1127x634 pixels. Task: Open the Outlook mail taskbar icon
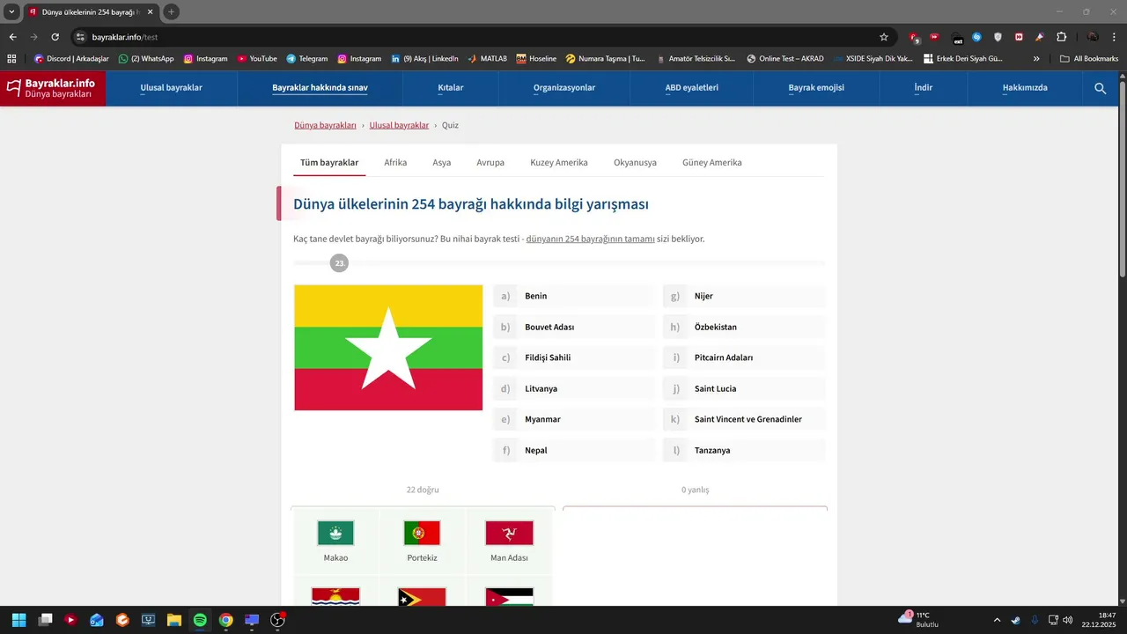(x=97, y=620)
